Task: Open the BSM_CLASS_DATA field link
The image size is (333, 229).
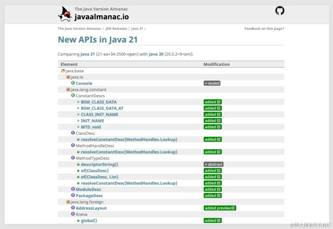Action: 99,102
